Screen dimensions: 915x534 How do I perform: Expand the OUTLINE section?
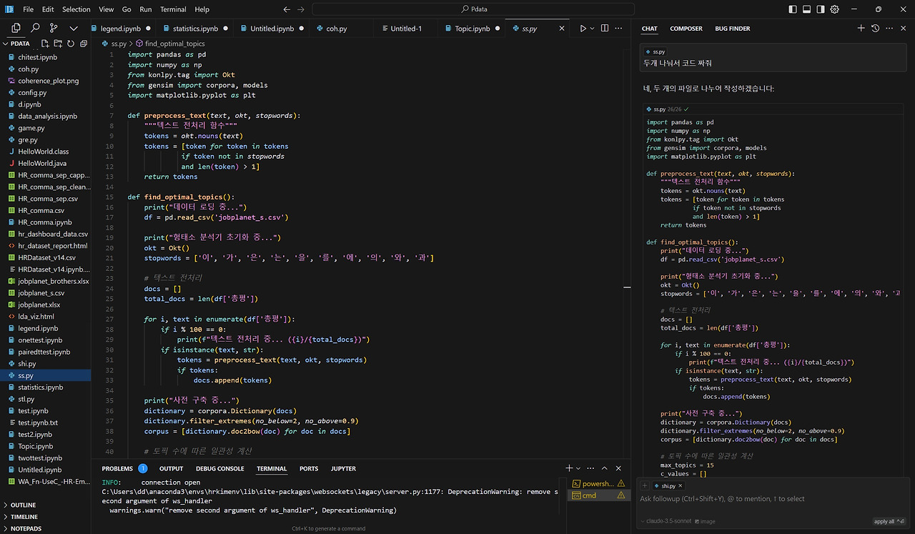pos(23,505)
